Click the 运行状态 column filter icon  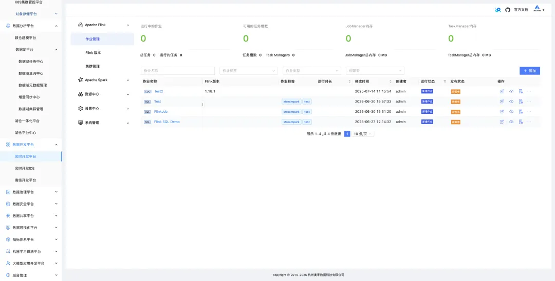tap(445, 82)
